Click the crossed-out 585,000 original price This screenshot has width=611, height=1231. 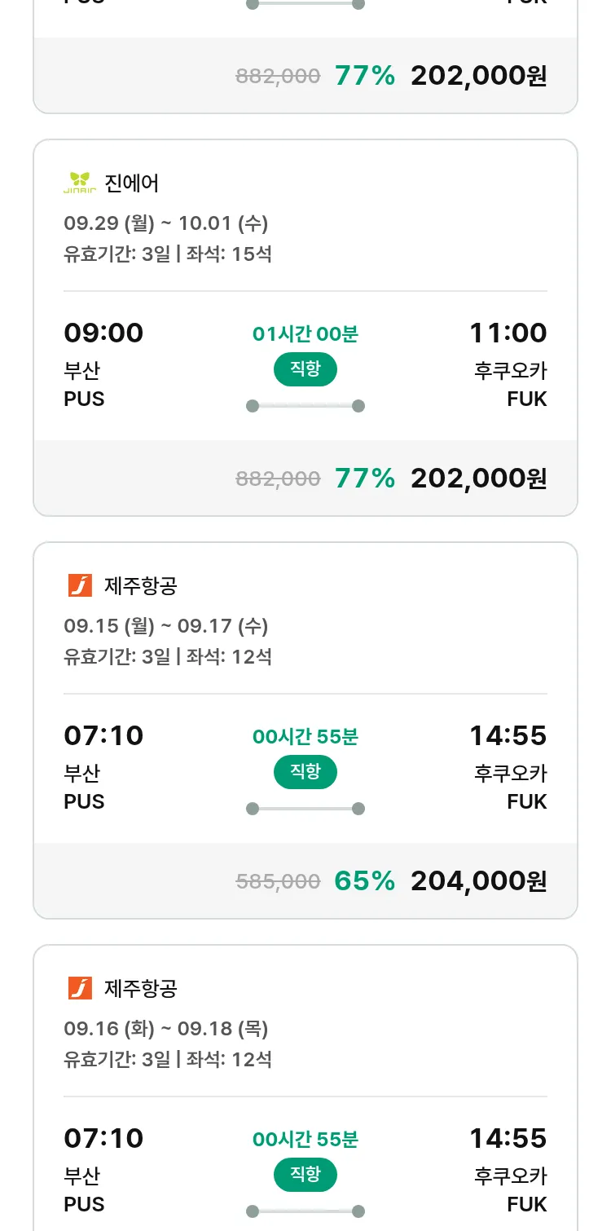coord(278,881)
